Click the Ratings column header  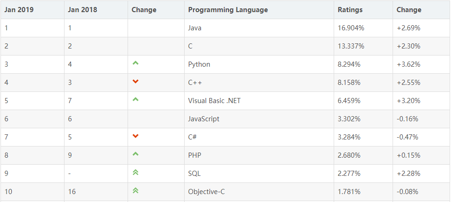(350, 10)
